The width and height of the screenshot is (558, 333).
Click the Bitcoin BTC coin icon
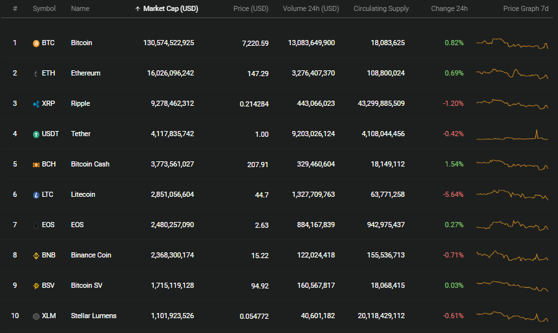36,43
